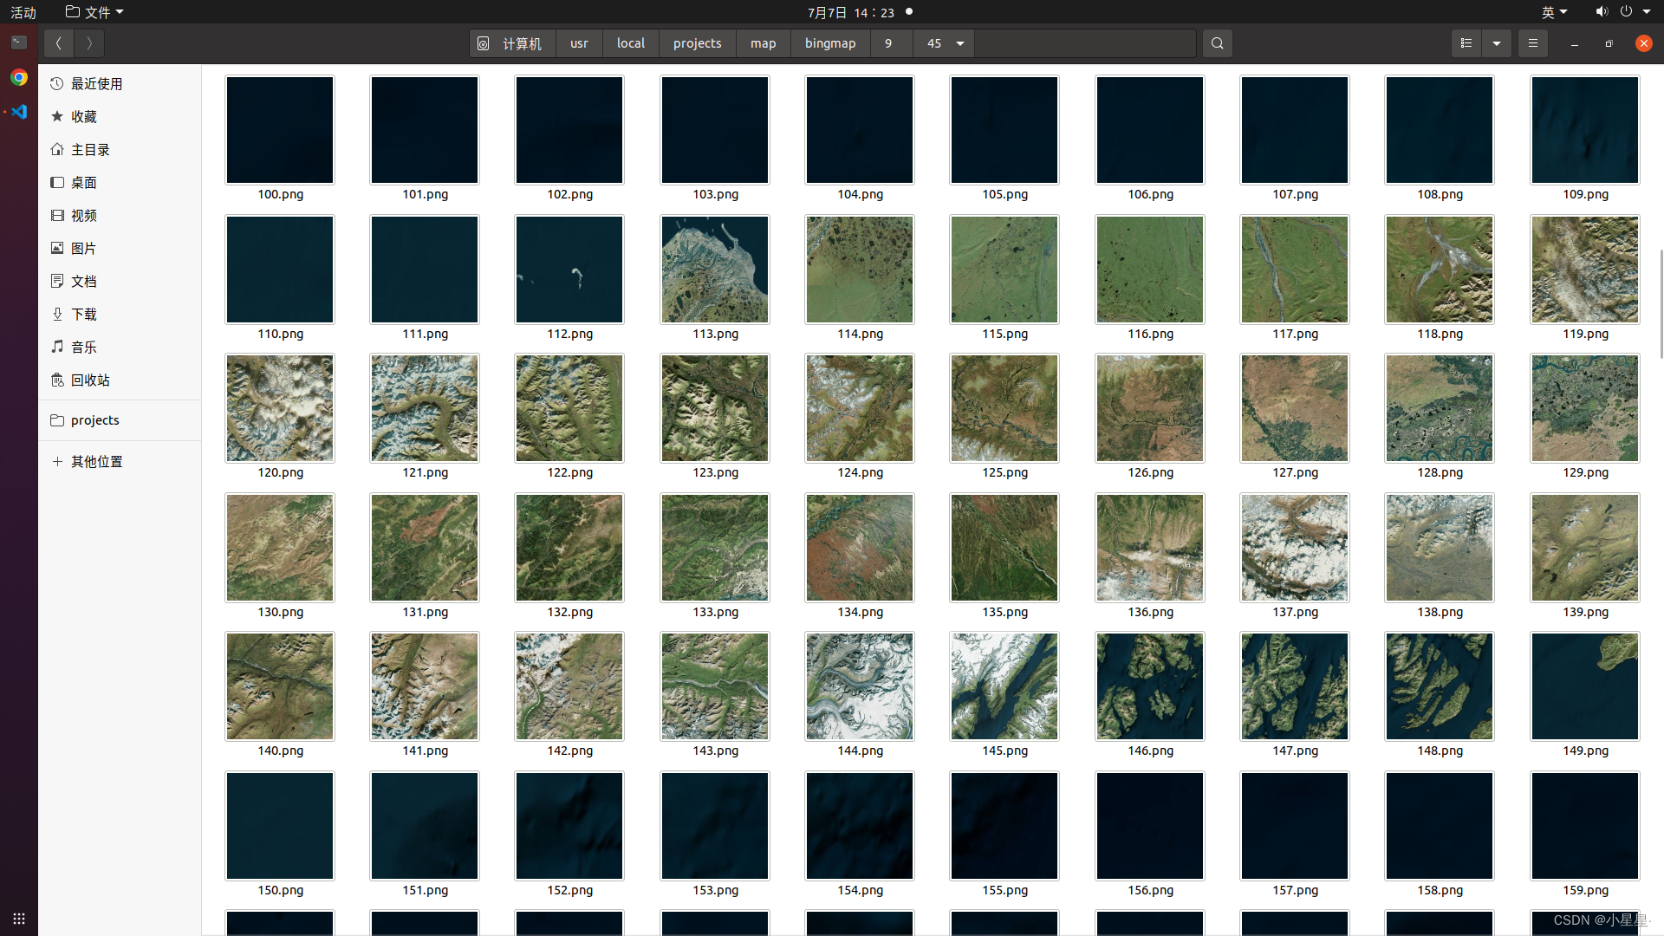Navigate to local in path bar
Image resolution: width=1664 pixels, height=936 pixels.
631,43
